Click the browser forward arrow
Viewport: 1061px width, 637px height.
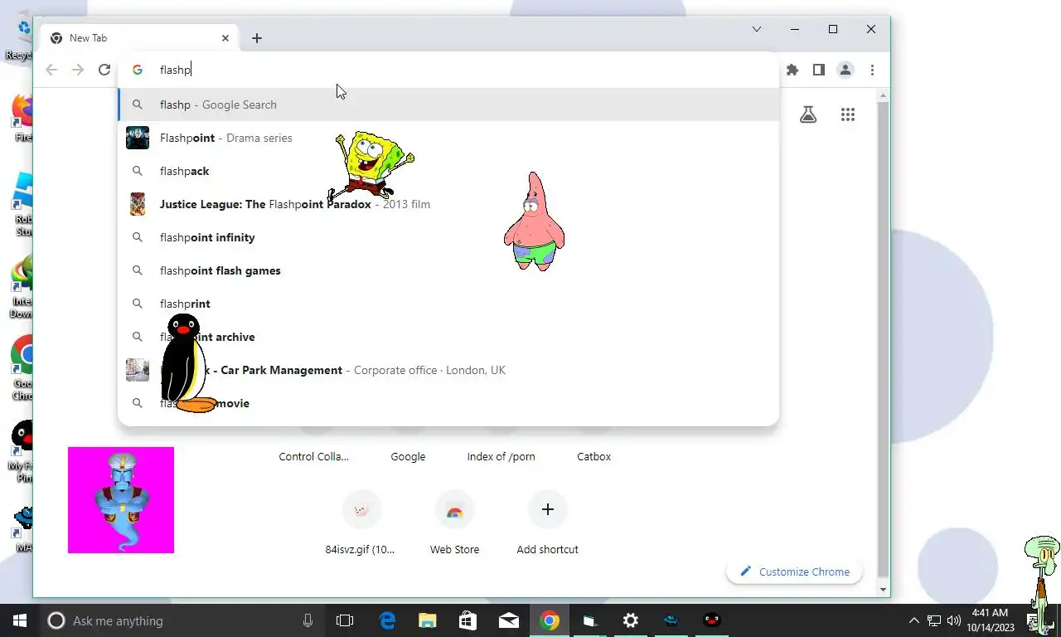pos(78,70)
